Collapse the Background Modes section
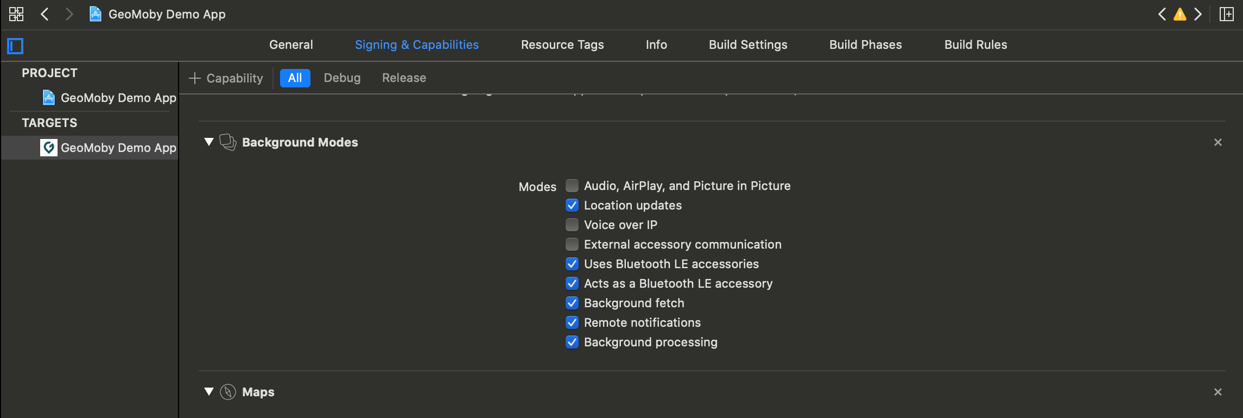Image resolution: width=1243 pixels, height=418 pixels. point(209,142)
